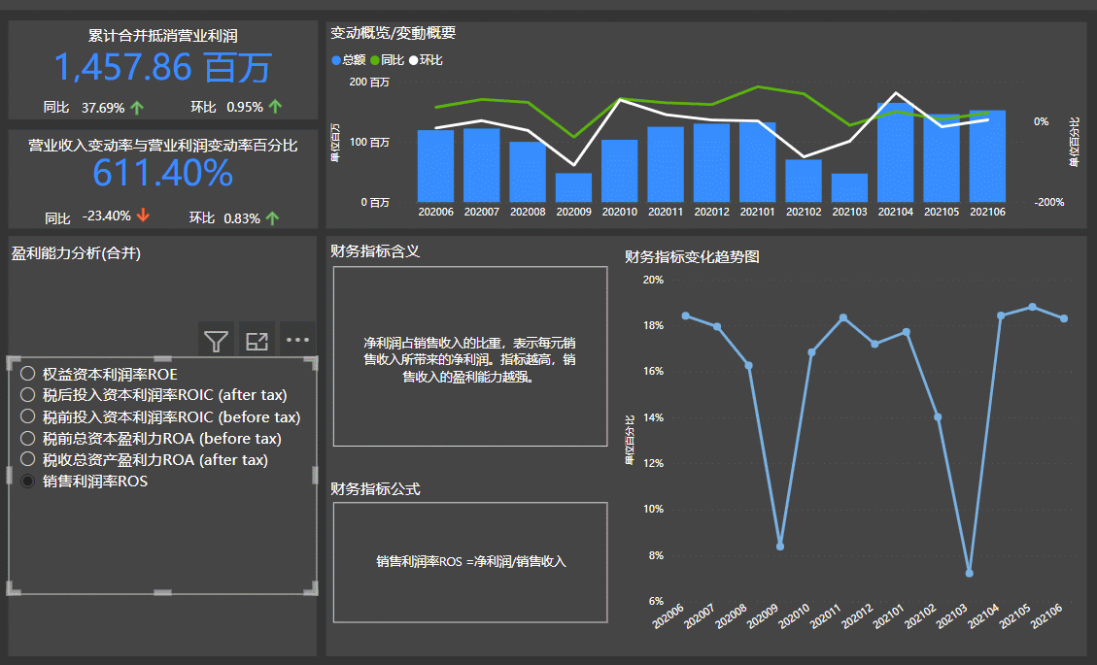Click the 611.40% card value

pos(162,174)
